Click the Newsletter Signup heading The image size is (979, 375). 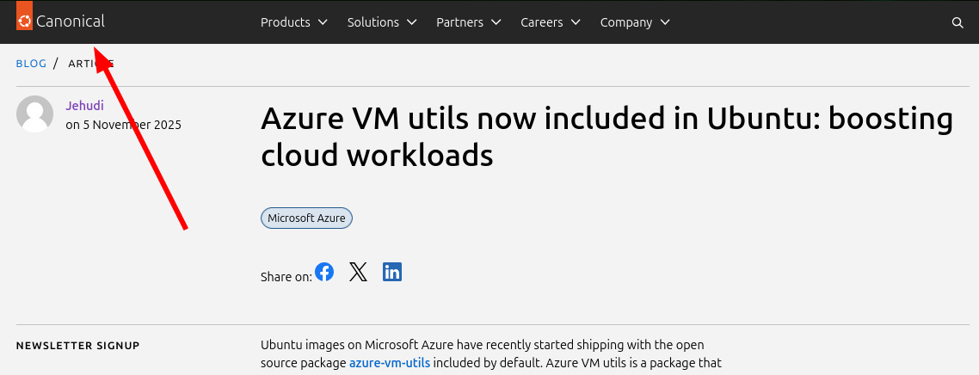pos(77,346)
